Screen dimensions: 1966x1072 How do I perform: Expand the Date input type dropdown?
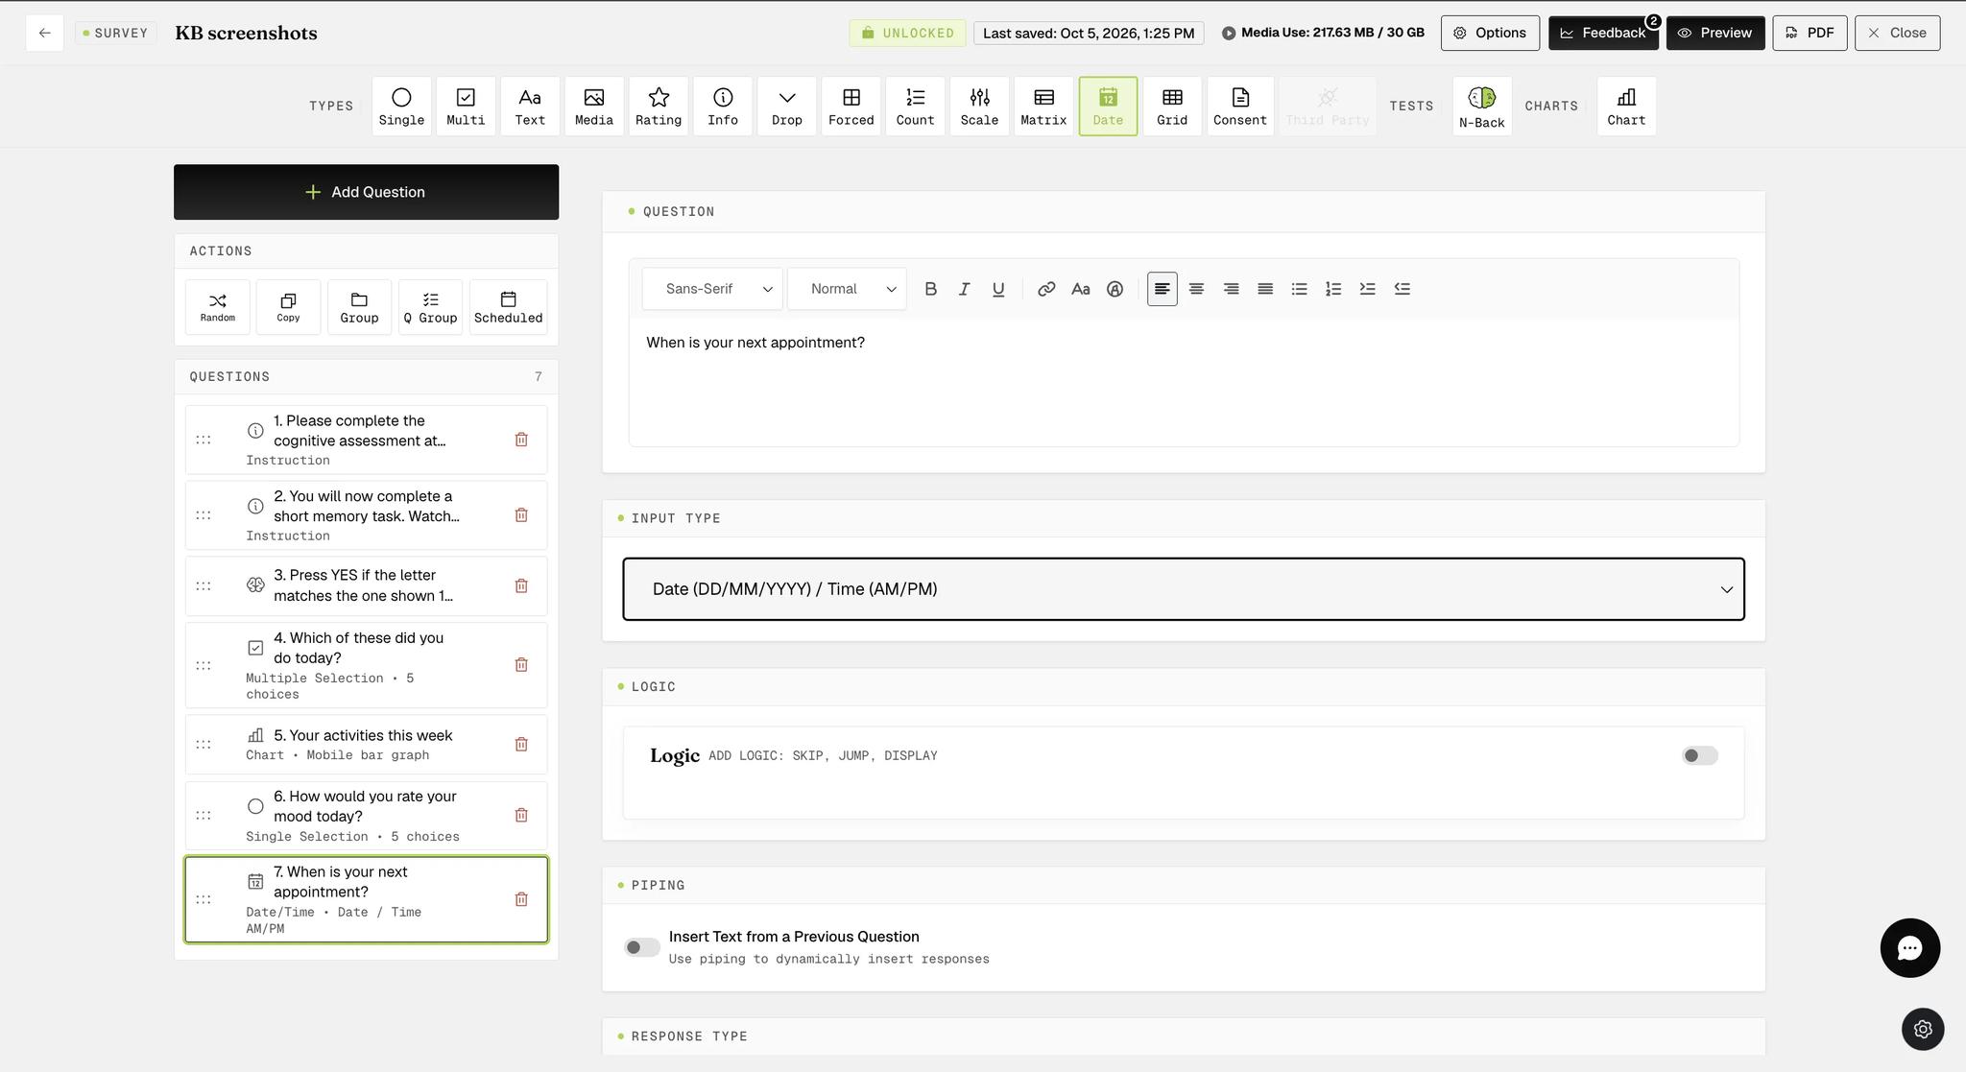tap(1183, 589)
